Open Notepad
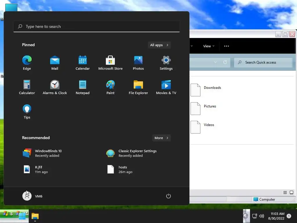 (83, 87)
